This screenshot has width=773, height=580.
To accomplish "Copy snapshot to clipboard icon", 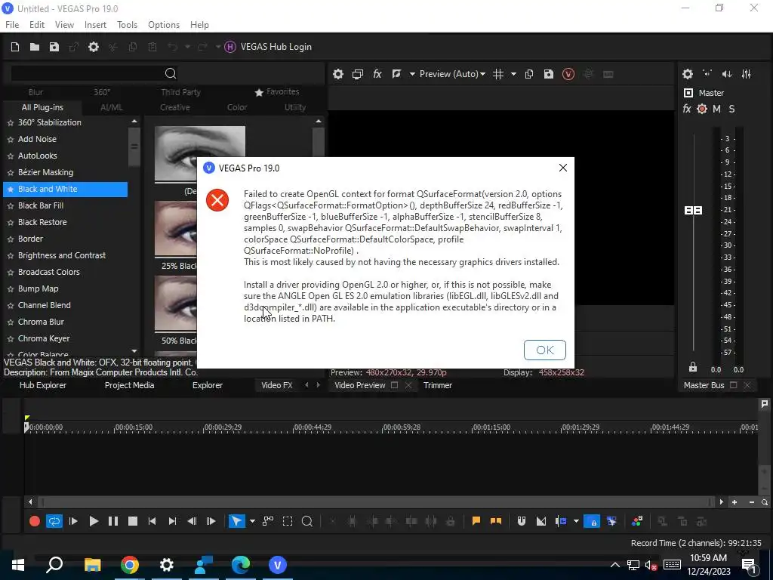I will (x=529, y=74).
